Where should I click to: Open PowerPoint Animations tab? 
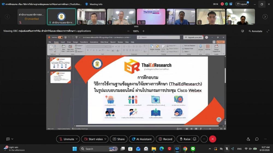pos(94,42)
